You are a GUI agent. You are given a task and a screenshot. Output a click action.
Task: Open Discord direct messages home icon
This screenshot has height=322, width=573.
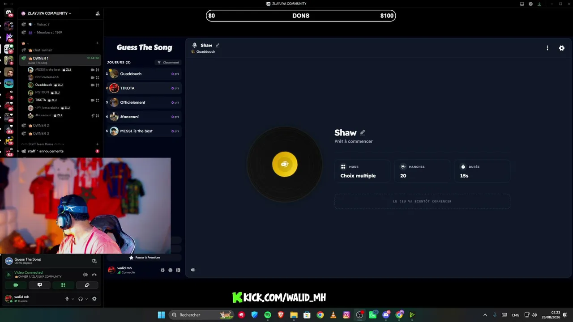[9, 13]
